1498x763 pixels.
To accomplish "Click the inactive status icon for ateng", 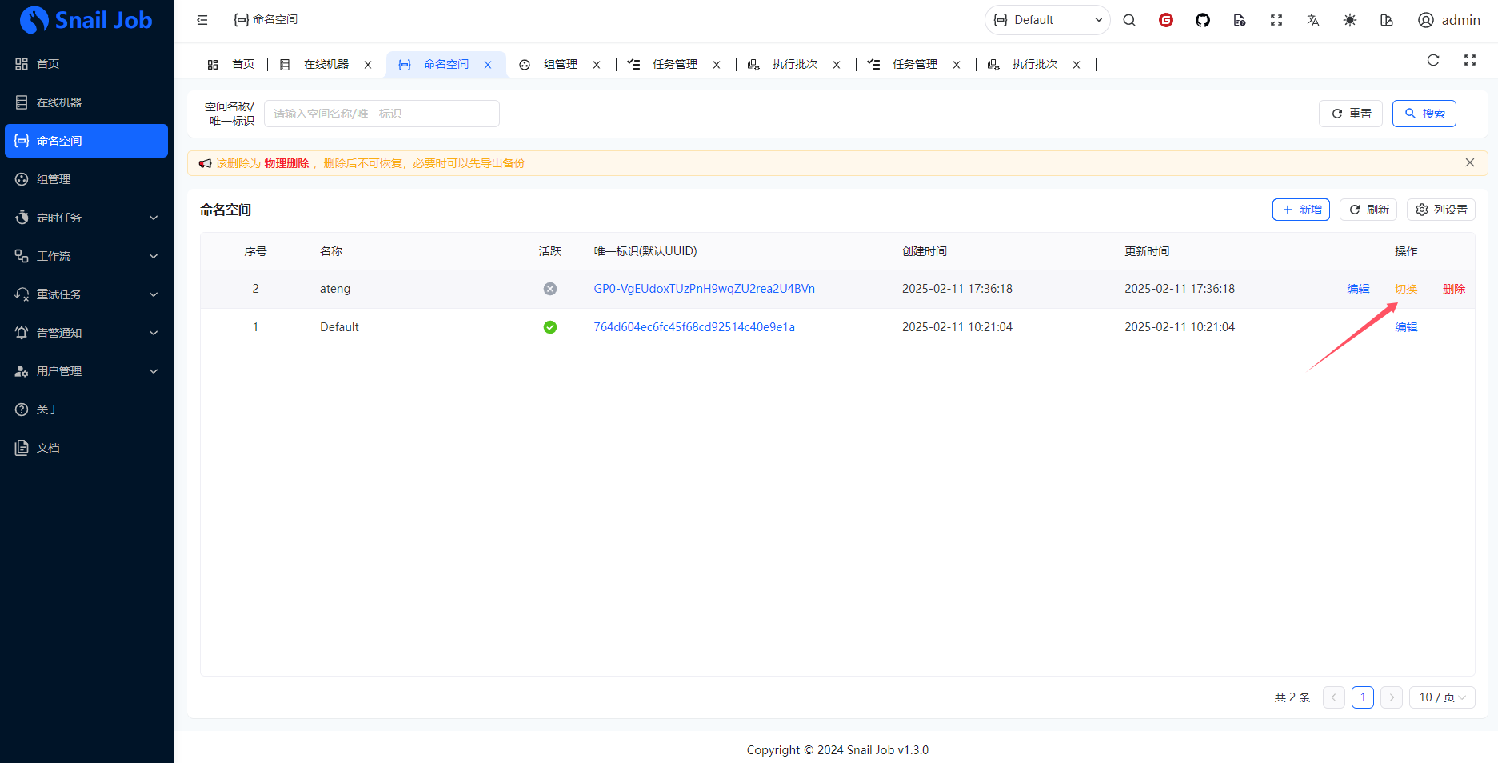I will pyautogui.click(x=549, y=289).
